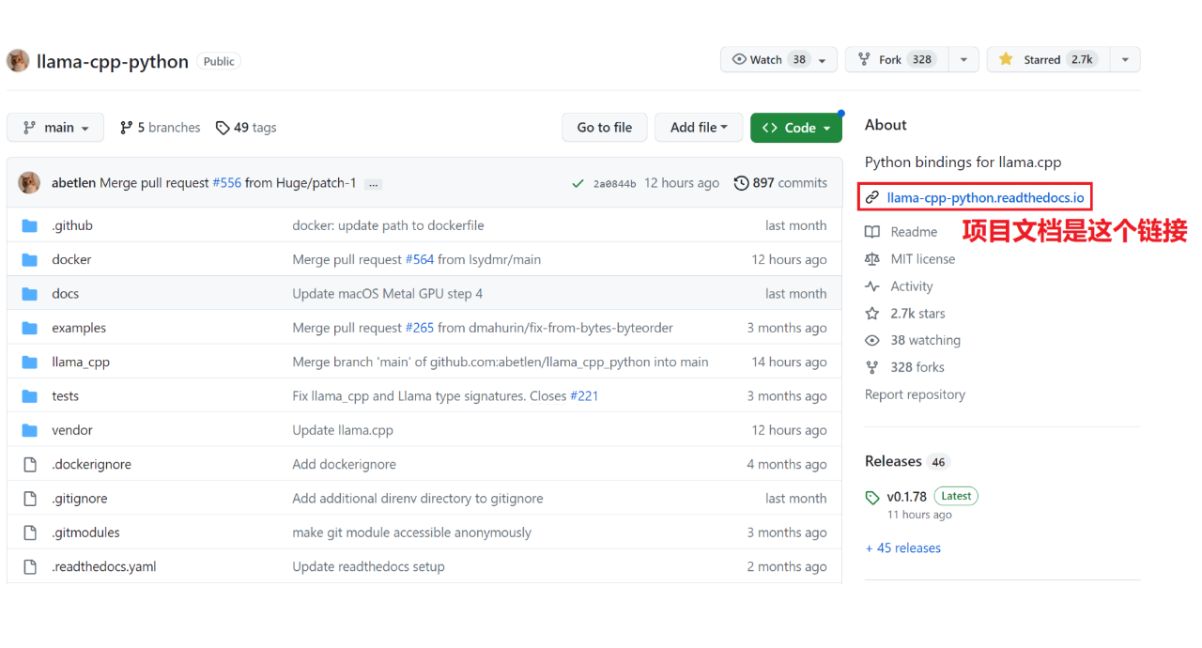
Task: Click the repository owner avatar beside llama-cpp-python
Action: point(18,61)
